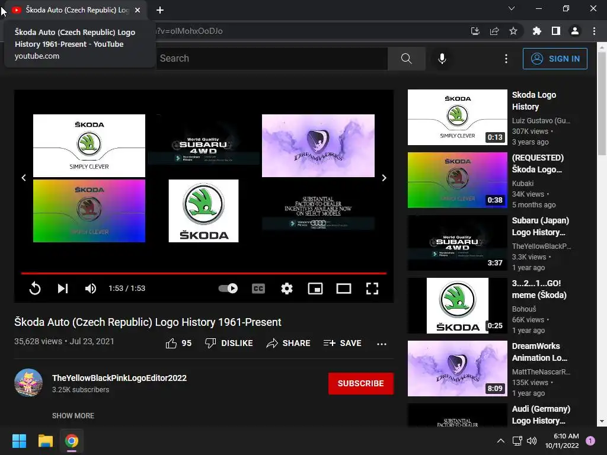The image size is (607, 455).
Task: Open TheYellowBlackPinkLogoEditor2022 channel avatar
Action: tap(28, 383)
